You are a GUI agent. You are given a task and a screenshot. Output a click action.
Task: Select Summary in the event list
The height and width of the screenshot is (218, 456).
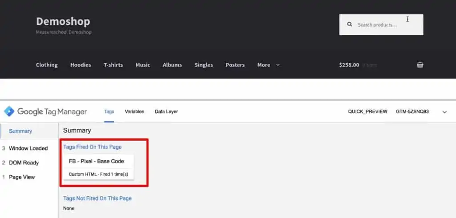tap(29, 131)
